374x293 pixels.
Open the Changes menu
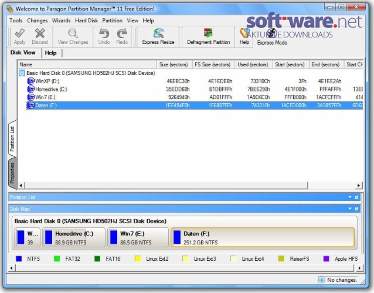point(37,21)
